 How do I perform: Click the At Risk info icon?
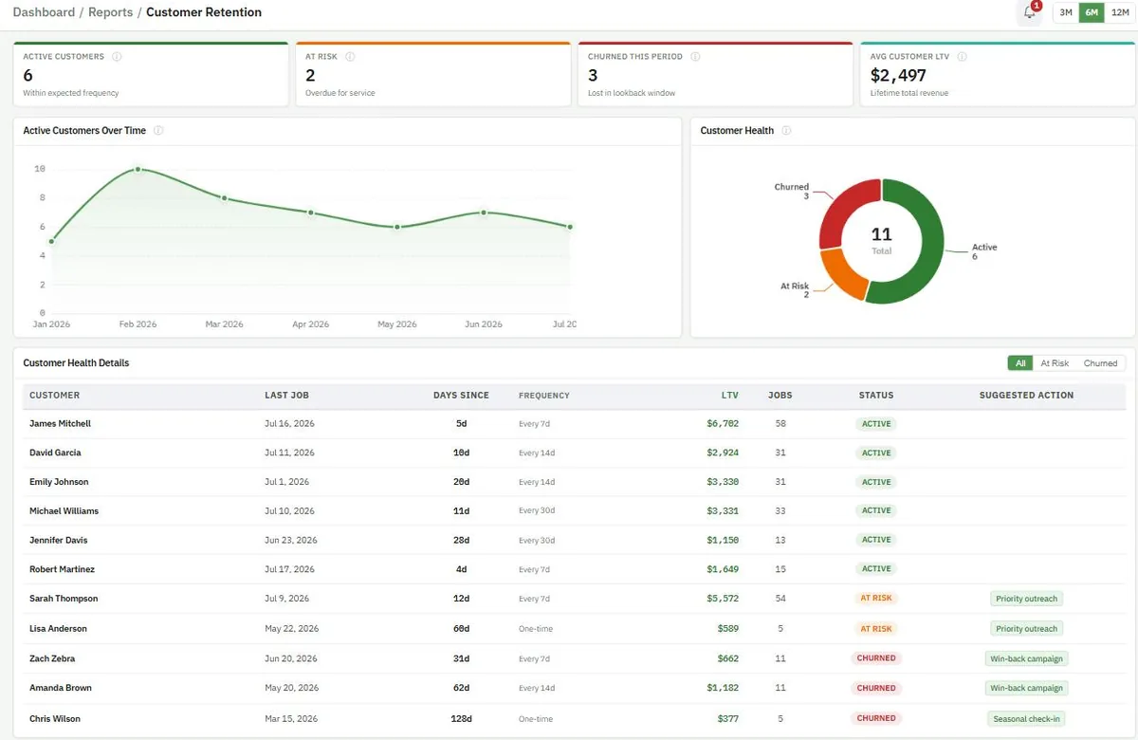(x=350, y=57)
